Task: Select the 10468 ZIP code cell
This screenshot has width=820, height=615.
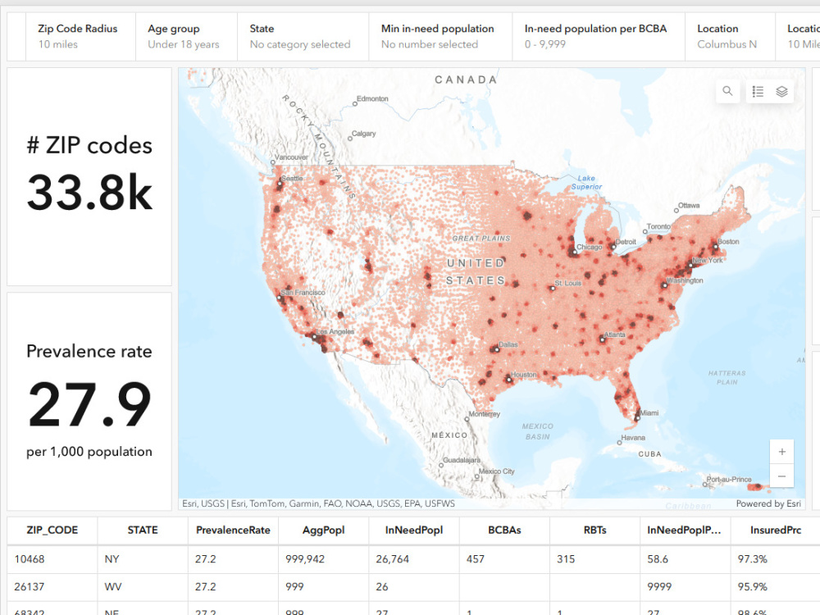Action: point(52,559)
